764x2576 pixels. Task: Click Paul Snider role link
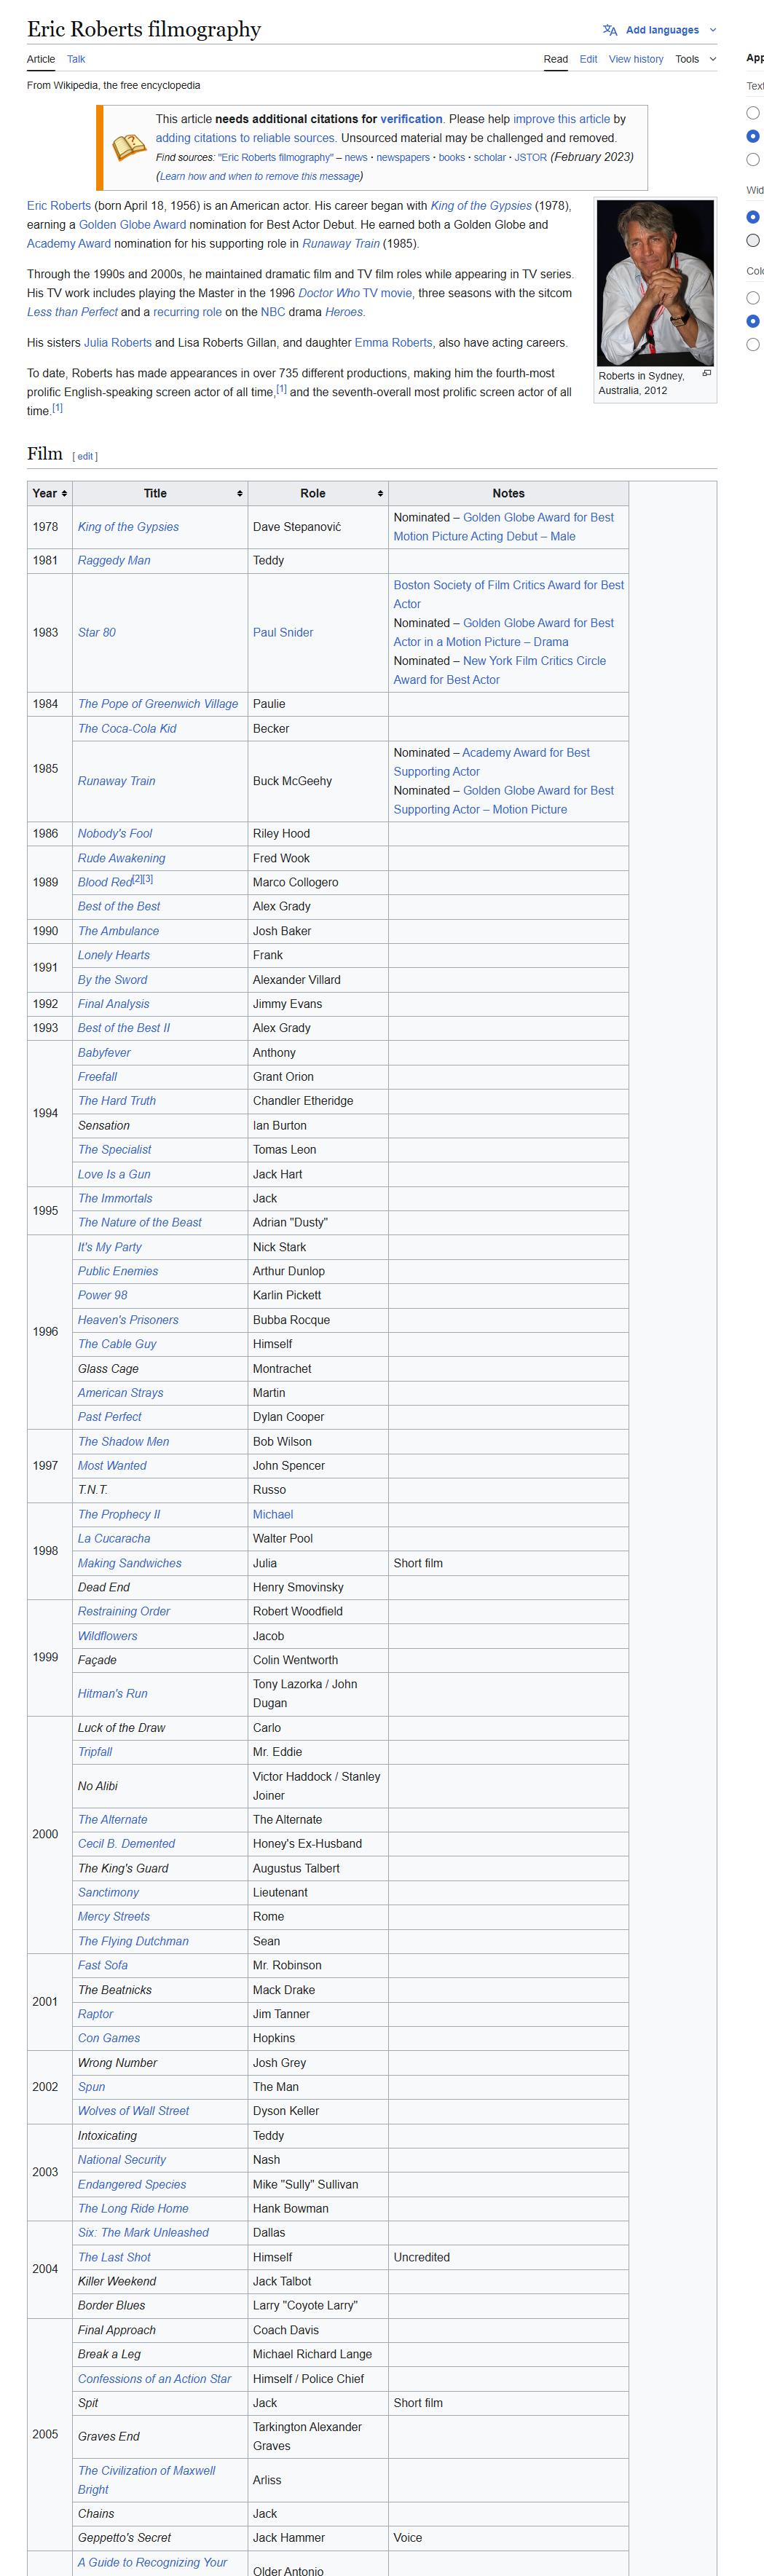pos(283,632)
